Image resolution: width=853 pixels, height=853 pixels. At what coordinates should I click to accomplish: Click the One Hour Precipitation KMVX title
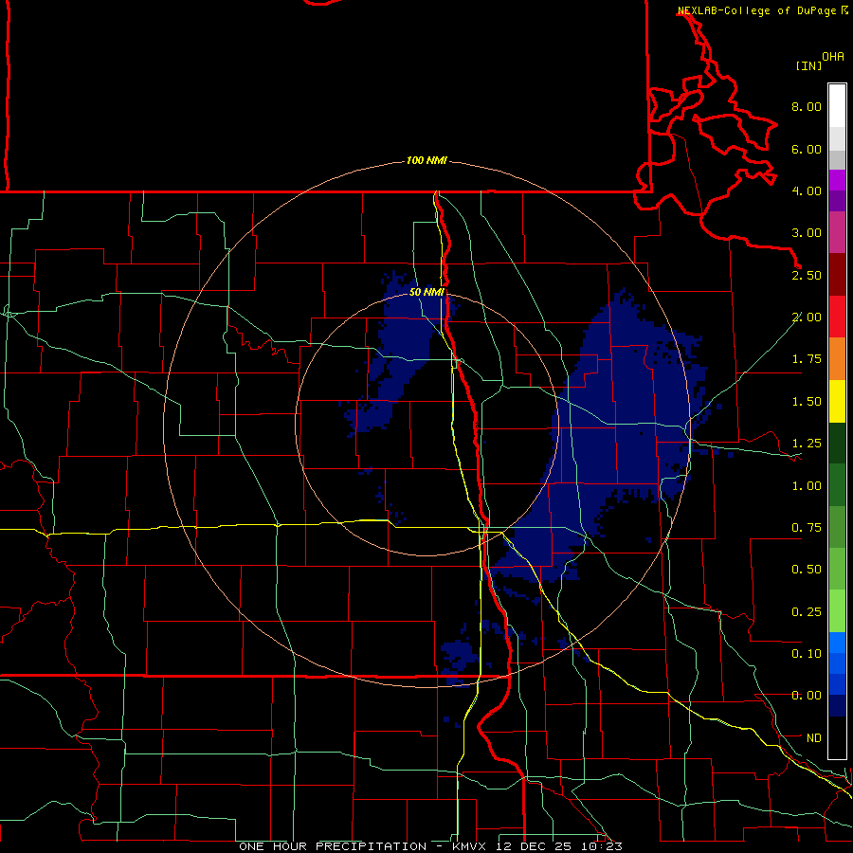[x=430, y=846]
